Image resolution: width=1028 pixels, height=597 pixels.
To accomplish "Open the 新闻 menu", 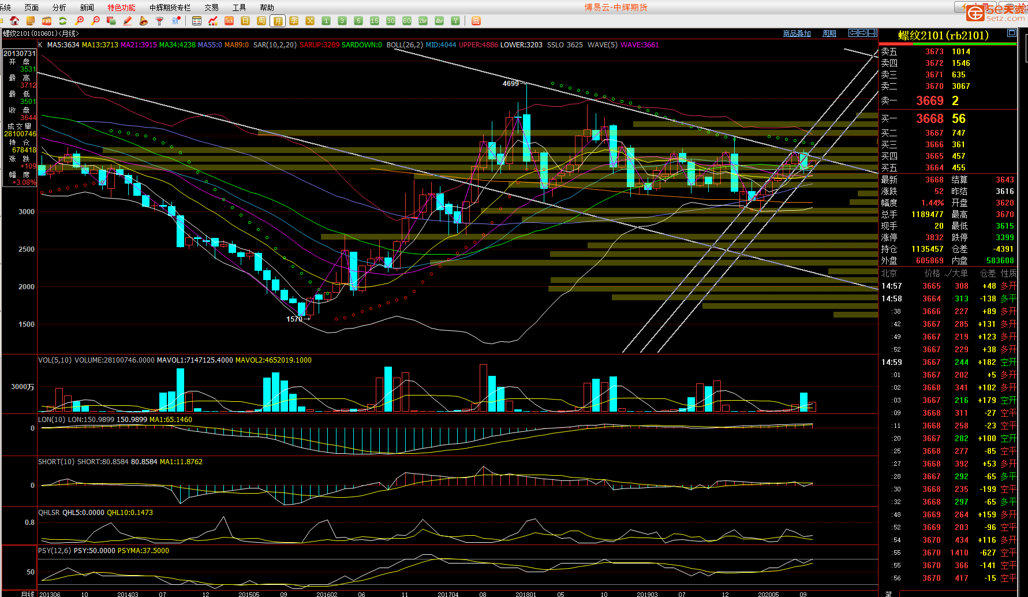I will pyautogui.click(x=87, y=8).
